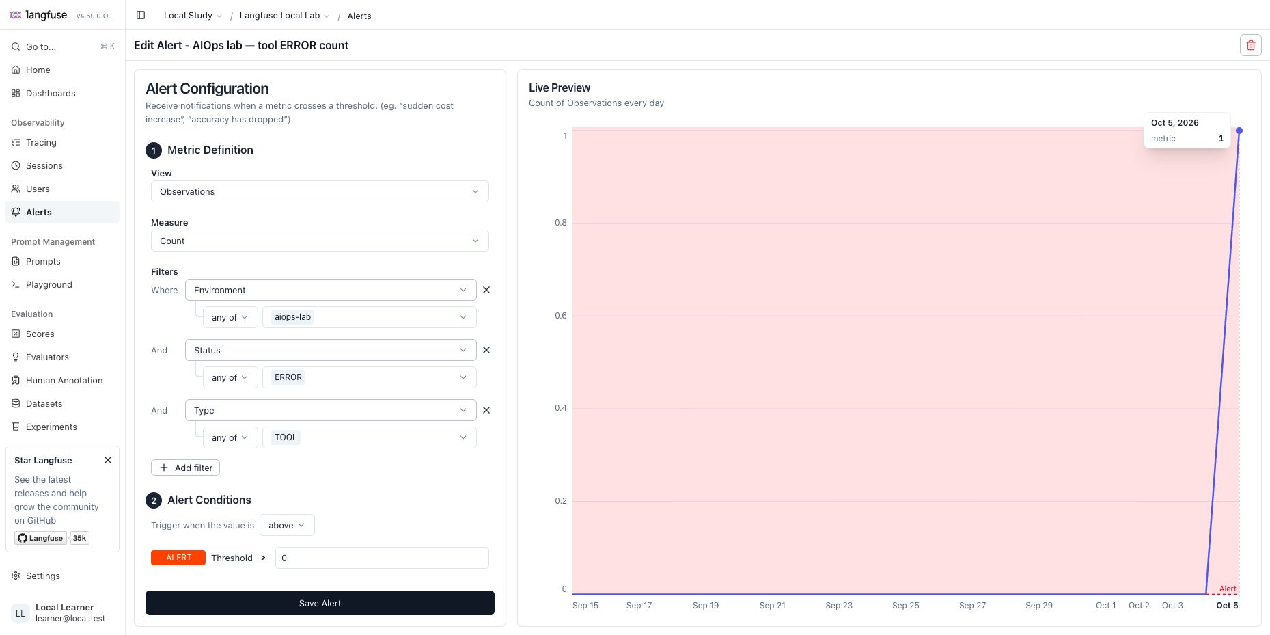This screenshot has height=635, width=1270.
Task: Open Dashboards page
Action: (x=63, y=93)
